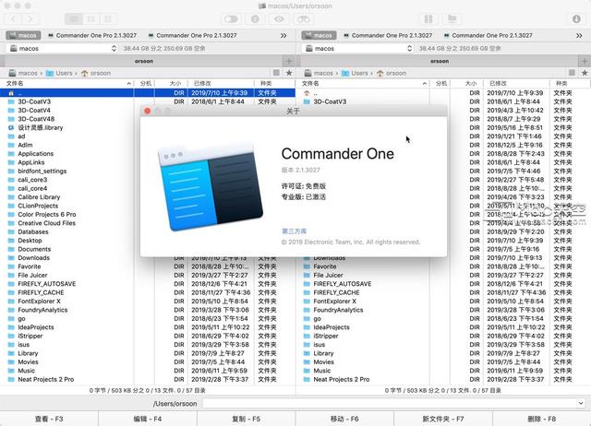Screen dimensions: 591x426
Task: Click the command line input field
Action: coord(390,404)
